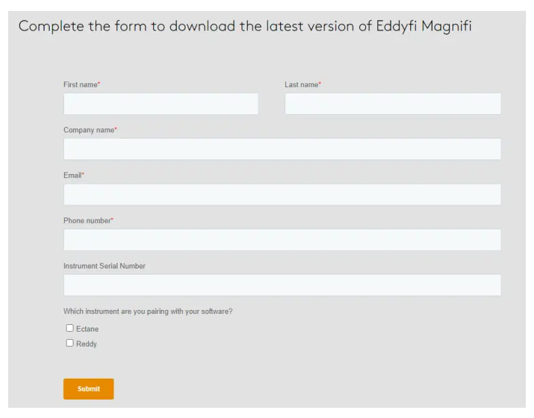Click the First name input field
The width and height of the screenshot is (534, 418).
pyautogui.click(x=161, y=104)
